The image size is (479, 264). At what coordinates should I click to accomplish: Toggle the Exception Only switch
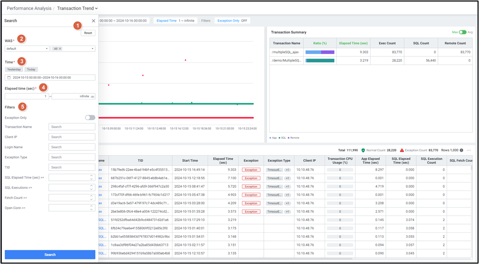pyautogui.click(x=90, y=117)
